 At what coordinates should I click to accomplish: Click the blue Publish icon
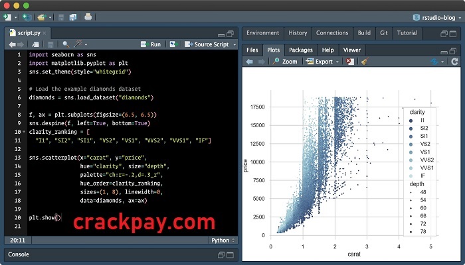434,62
